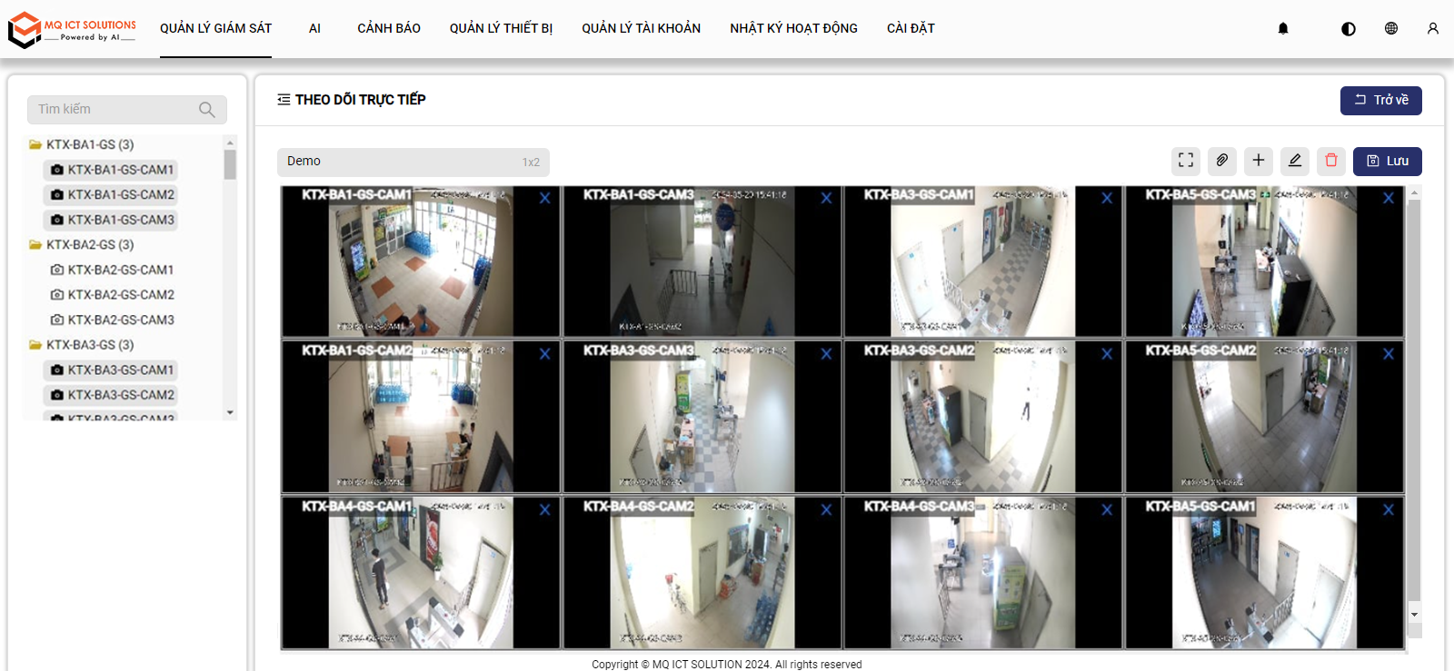Select KTX-BA1-GS-CAM1 in camera tree

(111, 170)
